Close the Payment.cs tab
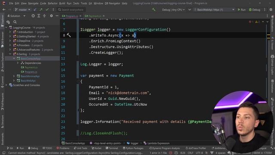275x155 pixels. pyautogui.click(x=104, y=16)
